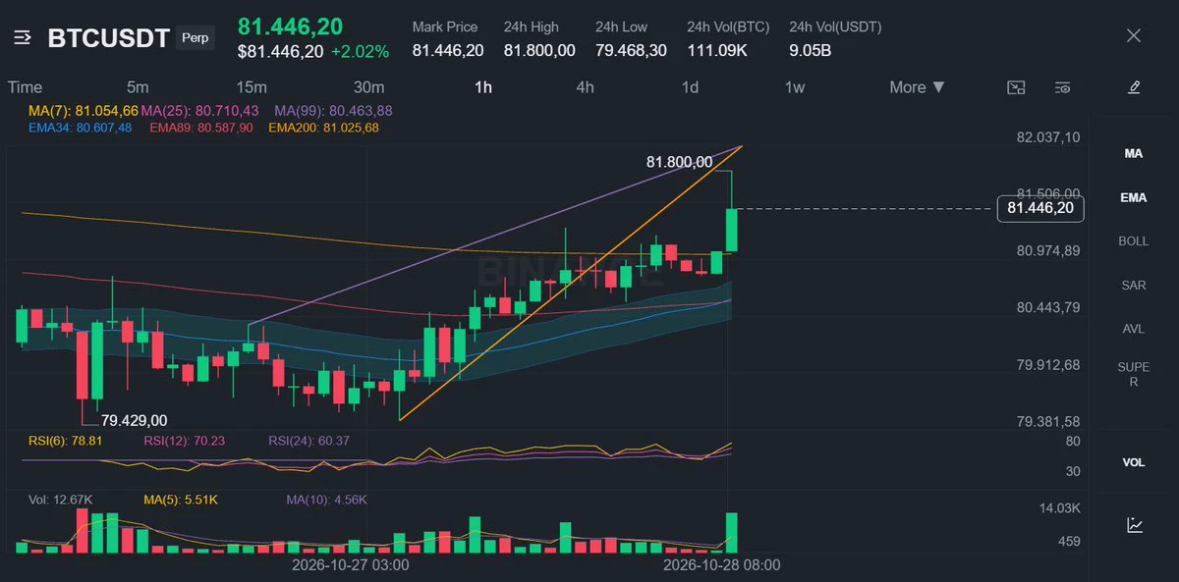Screen dimensions: 1179x582
Task: Open chart indicator settings icon
Action: coord(1062,87)
